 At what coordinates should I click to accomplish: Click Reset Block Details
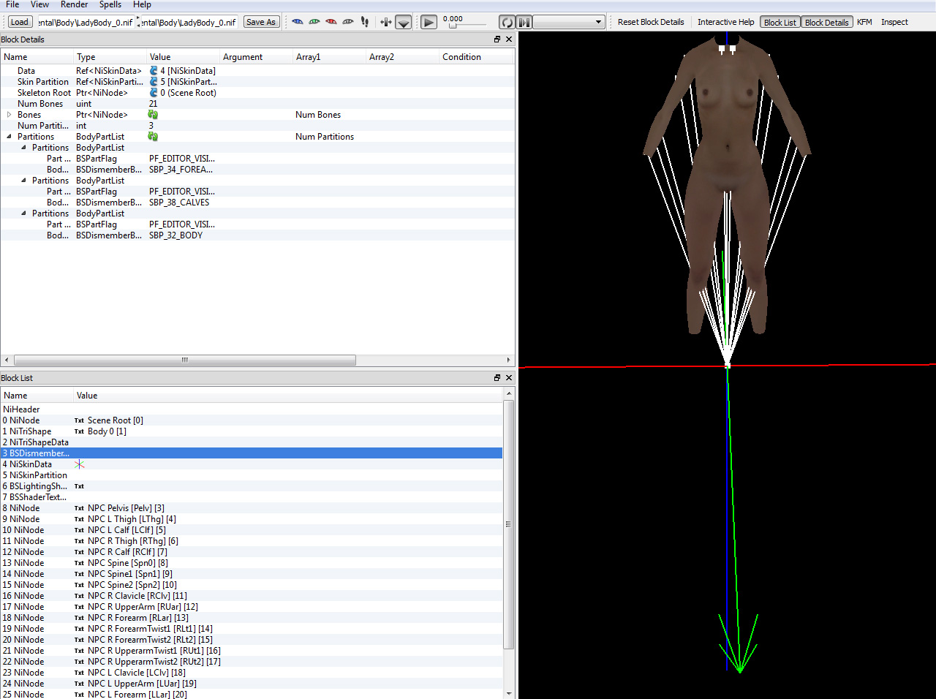651,22
